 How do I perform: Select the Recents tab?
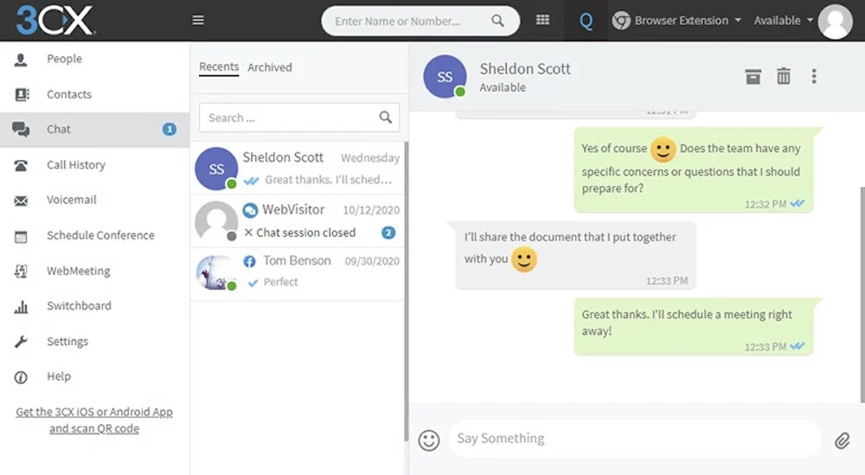(219, 67)
